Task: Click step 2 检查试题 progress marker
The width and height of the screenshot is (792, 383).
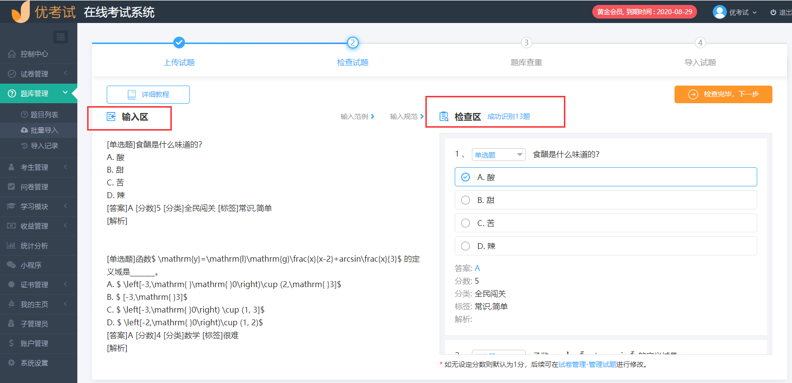Action: (x=352, y=43)
